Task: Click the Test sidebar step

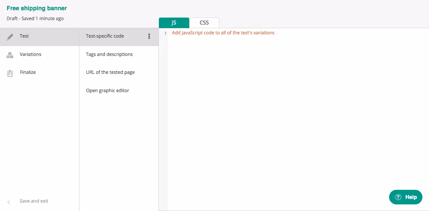Action: click(x=24, y=35)
